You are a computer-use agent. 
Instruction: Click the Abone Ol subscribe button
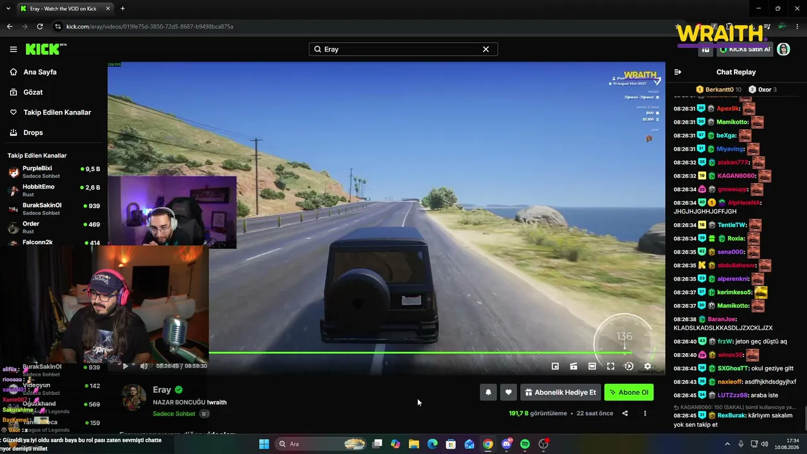pyautogui.click(x=629, y=392)
